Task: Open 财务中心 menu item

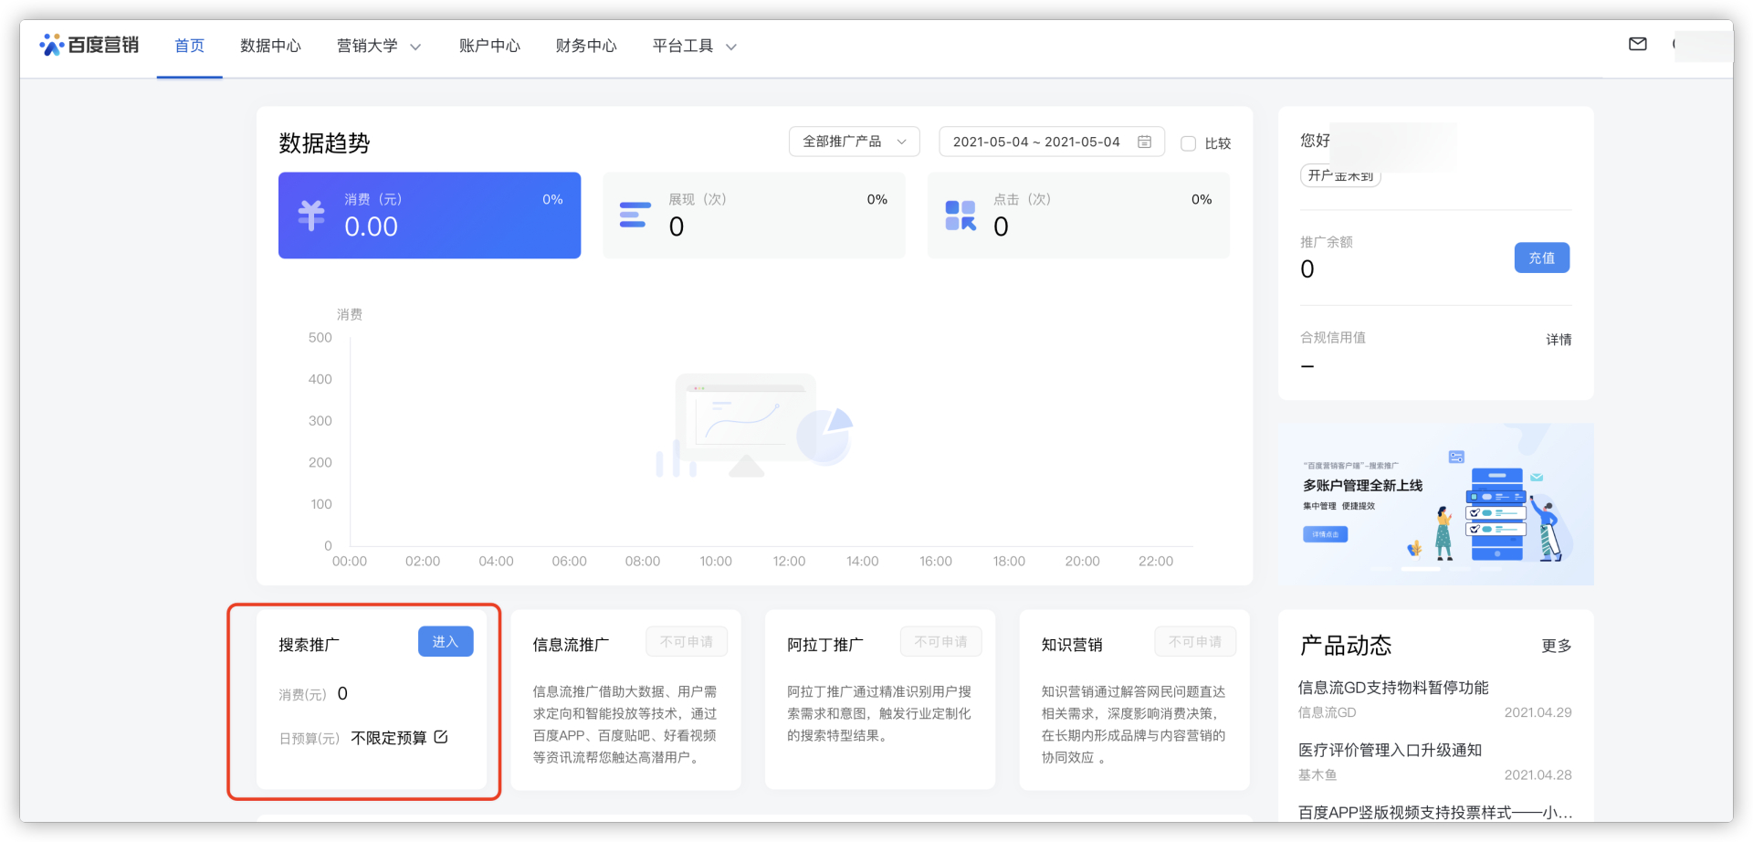Action: [586, 46]
